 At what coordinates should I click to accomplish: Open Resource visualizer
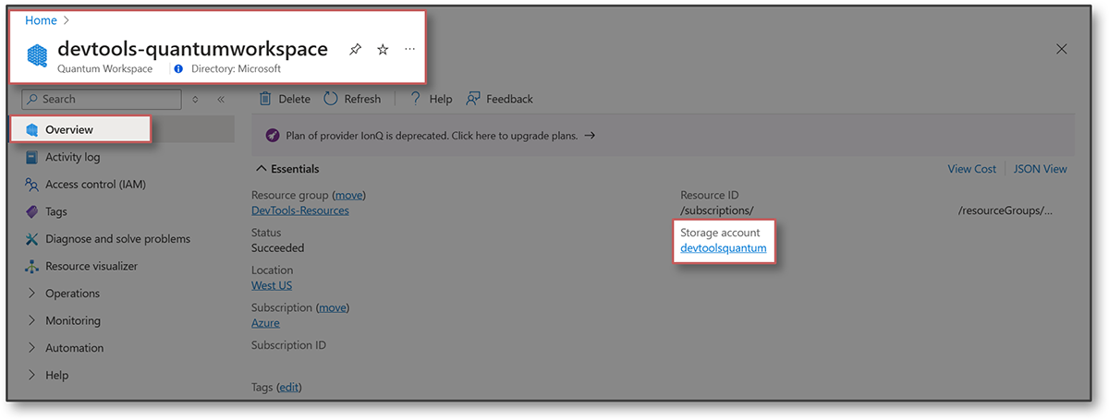(x=91, y=266)
